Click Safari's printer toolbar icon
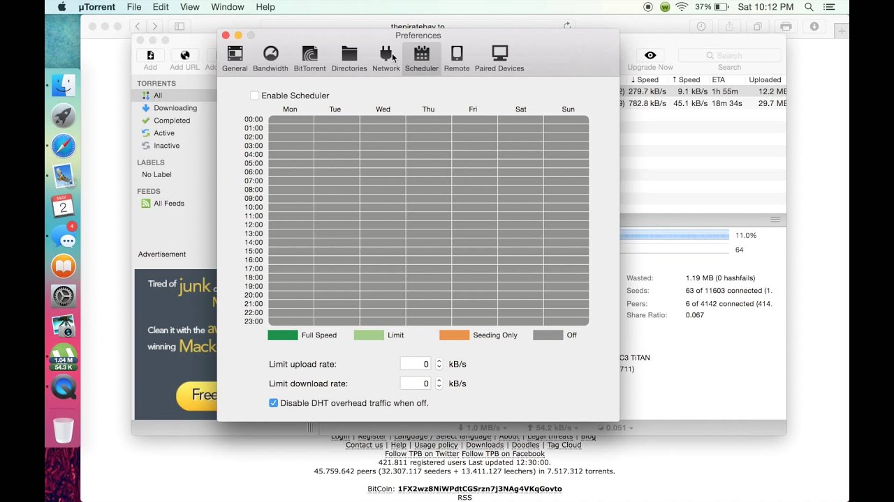The image size is (894, 502). coord(786,26)
